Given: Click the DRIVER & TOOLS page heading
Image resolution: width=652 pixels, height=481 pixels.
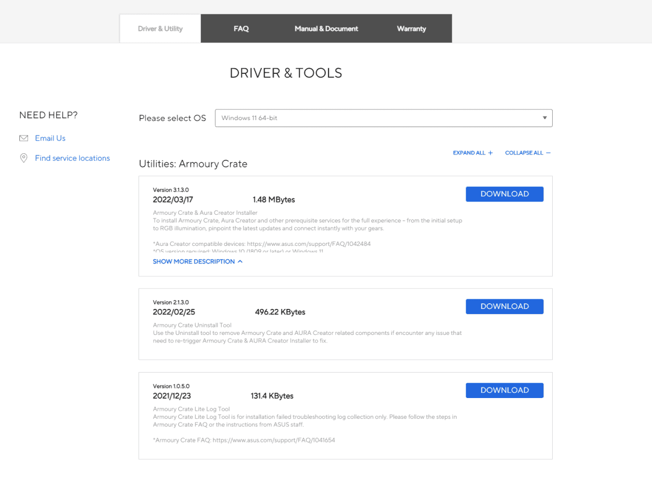Looking at the screenshot, I should point(286,73).
